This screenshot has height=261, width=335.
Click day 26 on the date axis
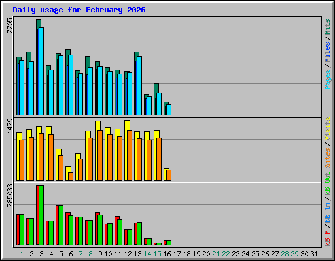[x=265, y=254]
